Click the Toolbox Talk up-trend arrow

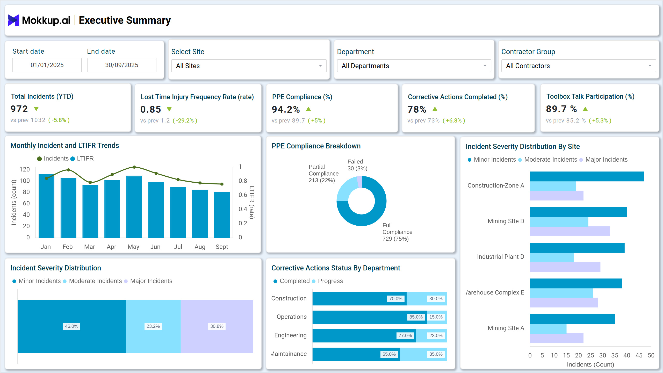coord(585,109)
